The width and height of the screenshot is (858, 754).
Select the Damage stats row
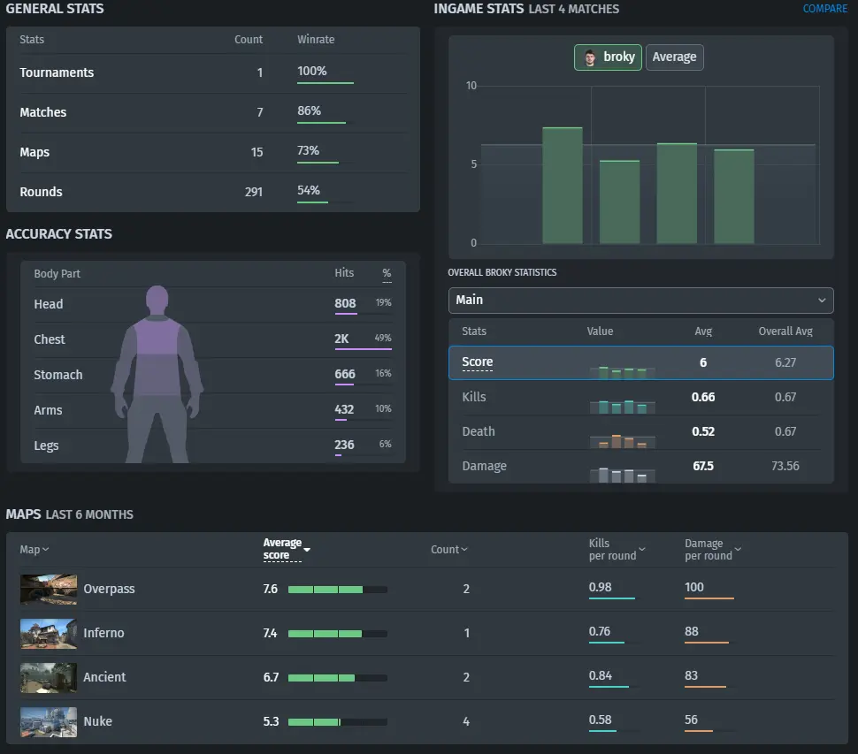(x=640, y=466)
